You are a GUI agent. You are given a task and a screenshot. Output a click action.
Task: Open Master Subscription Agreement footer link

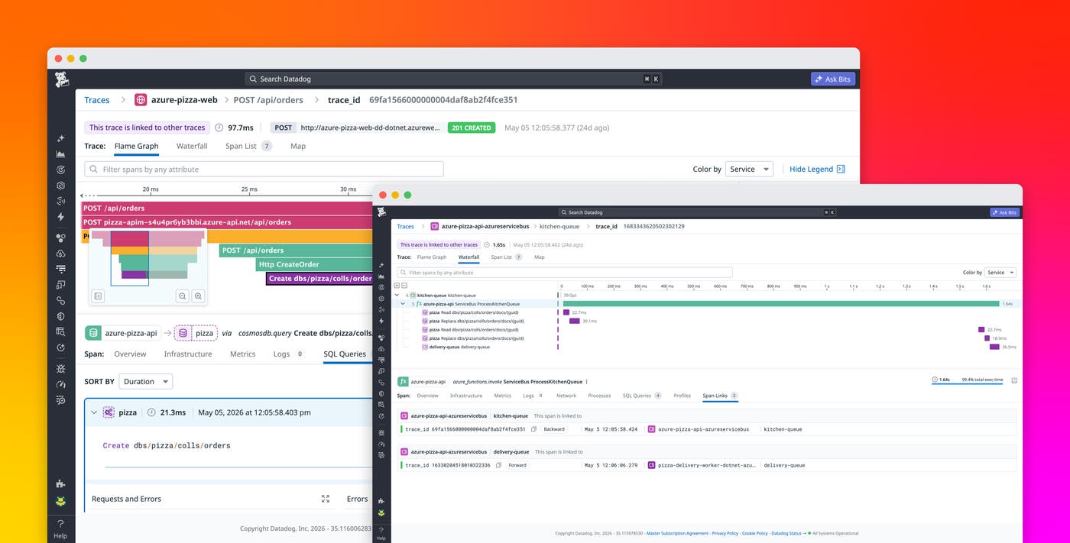[678, 533]
